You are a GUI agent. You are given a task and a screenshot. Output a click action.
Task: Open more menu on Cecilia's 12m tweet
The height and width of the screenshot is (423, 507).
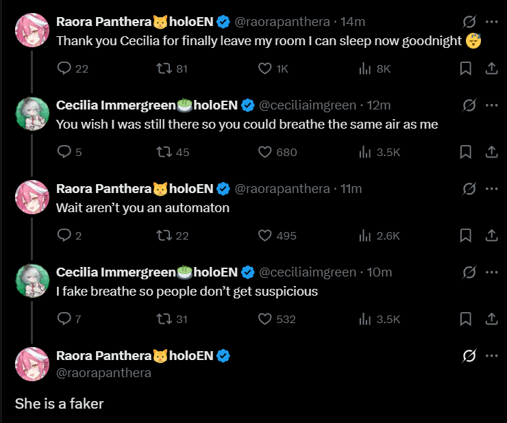coord(491,105)
